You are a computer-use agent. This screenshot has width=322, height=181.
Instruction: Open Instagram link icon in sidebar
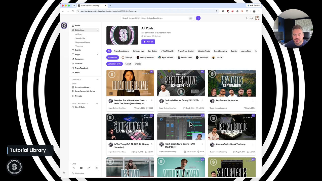96,168
